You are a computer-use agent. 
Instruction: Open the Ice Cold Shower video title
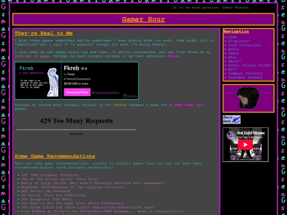251,133
